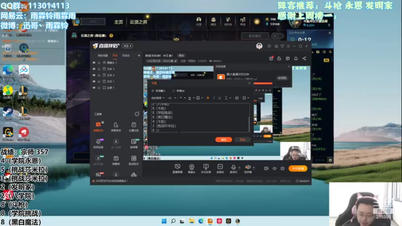Screen dimensions: 402x226
Task: Open 歌词助手 tool icon
Action: tap(134, 160)
